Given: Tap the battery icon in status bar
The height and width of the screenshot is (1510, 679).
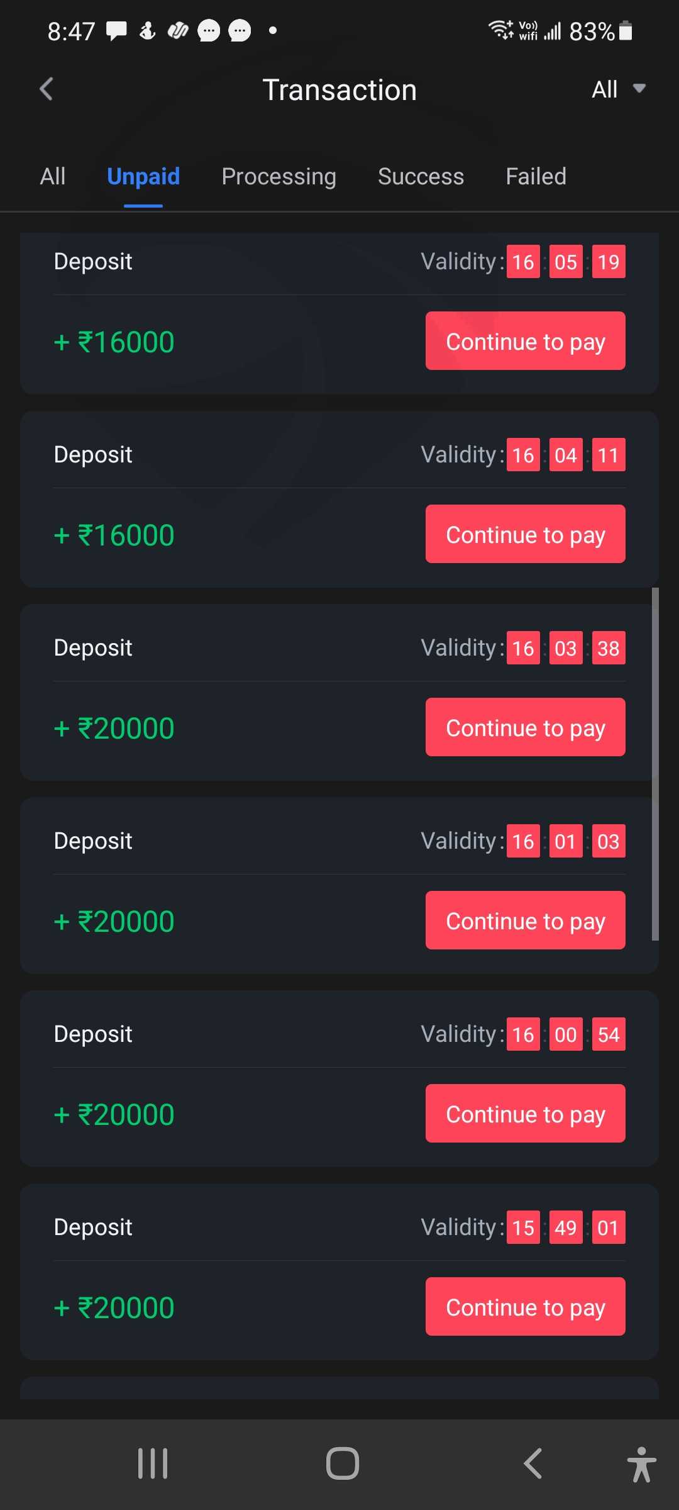Looking at the screenshot, I should [x=626, y=31].
